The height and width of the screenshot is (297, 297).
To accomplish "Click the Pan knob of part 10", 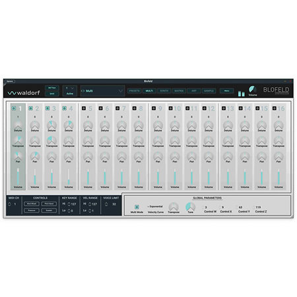I will click(175, 156).
